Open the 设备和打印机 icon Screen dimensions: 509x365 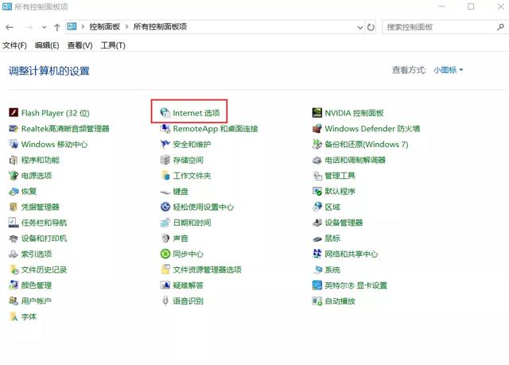14,238
